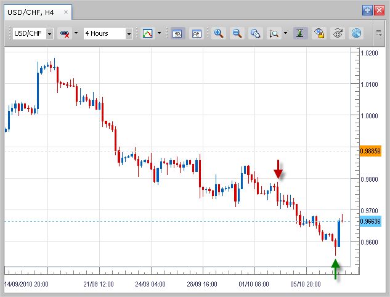This screenshot has width=390, height=297.
Task: Click the chart type line icon
Action: coord(147,33)
